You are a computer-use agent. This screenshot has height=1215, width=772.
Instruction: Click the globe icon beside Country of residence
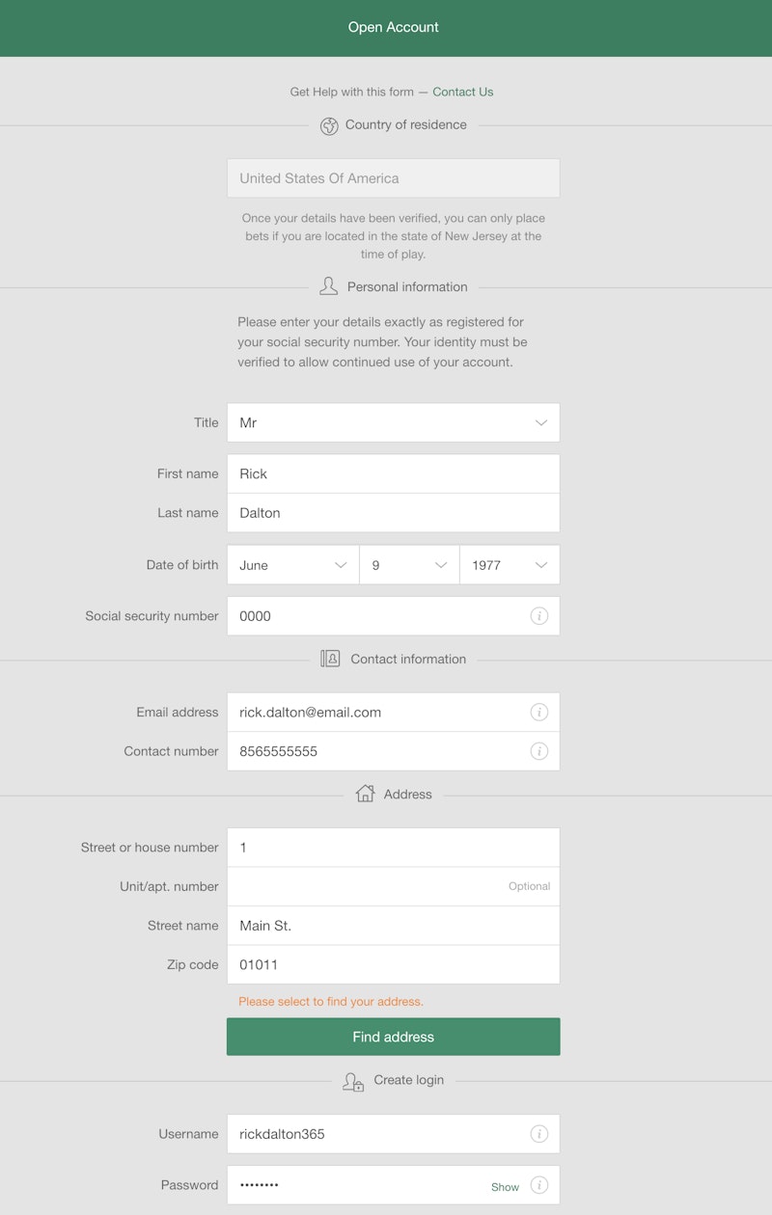click(329, 125)
